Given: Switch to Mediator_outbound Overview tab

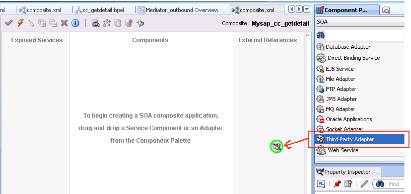Looking at the screenshot, I should click(x=178, y=10).
